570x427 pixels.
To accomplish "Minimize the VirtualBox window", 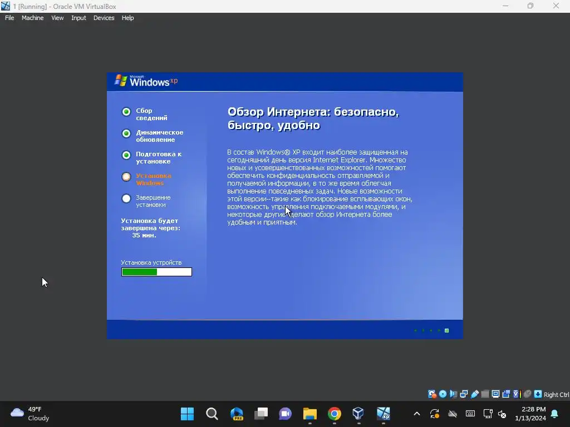I will coord(505,6).
